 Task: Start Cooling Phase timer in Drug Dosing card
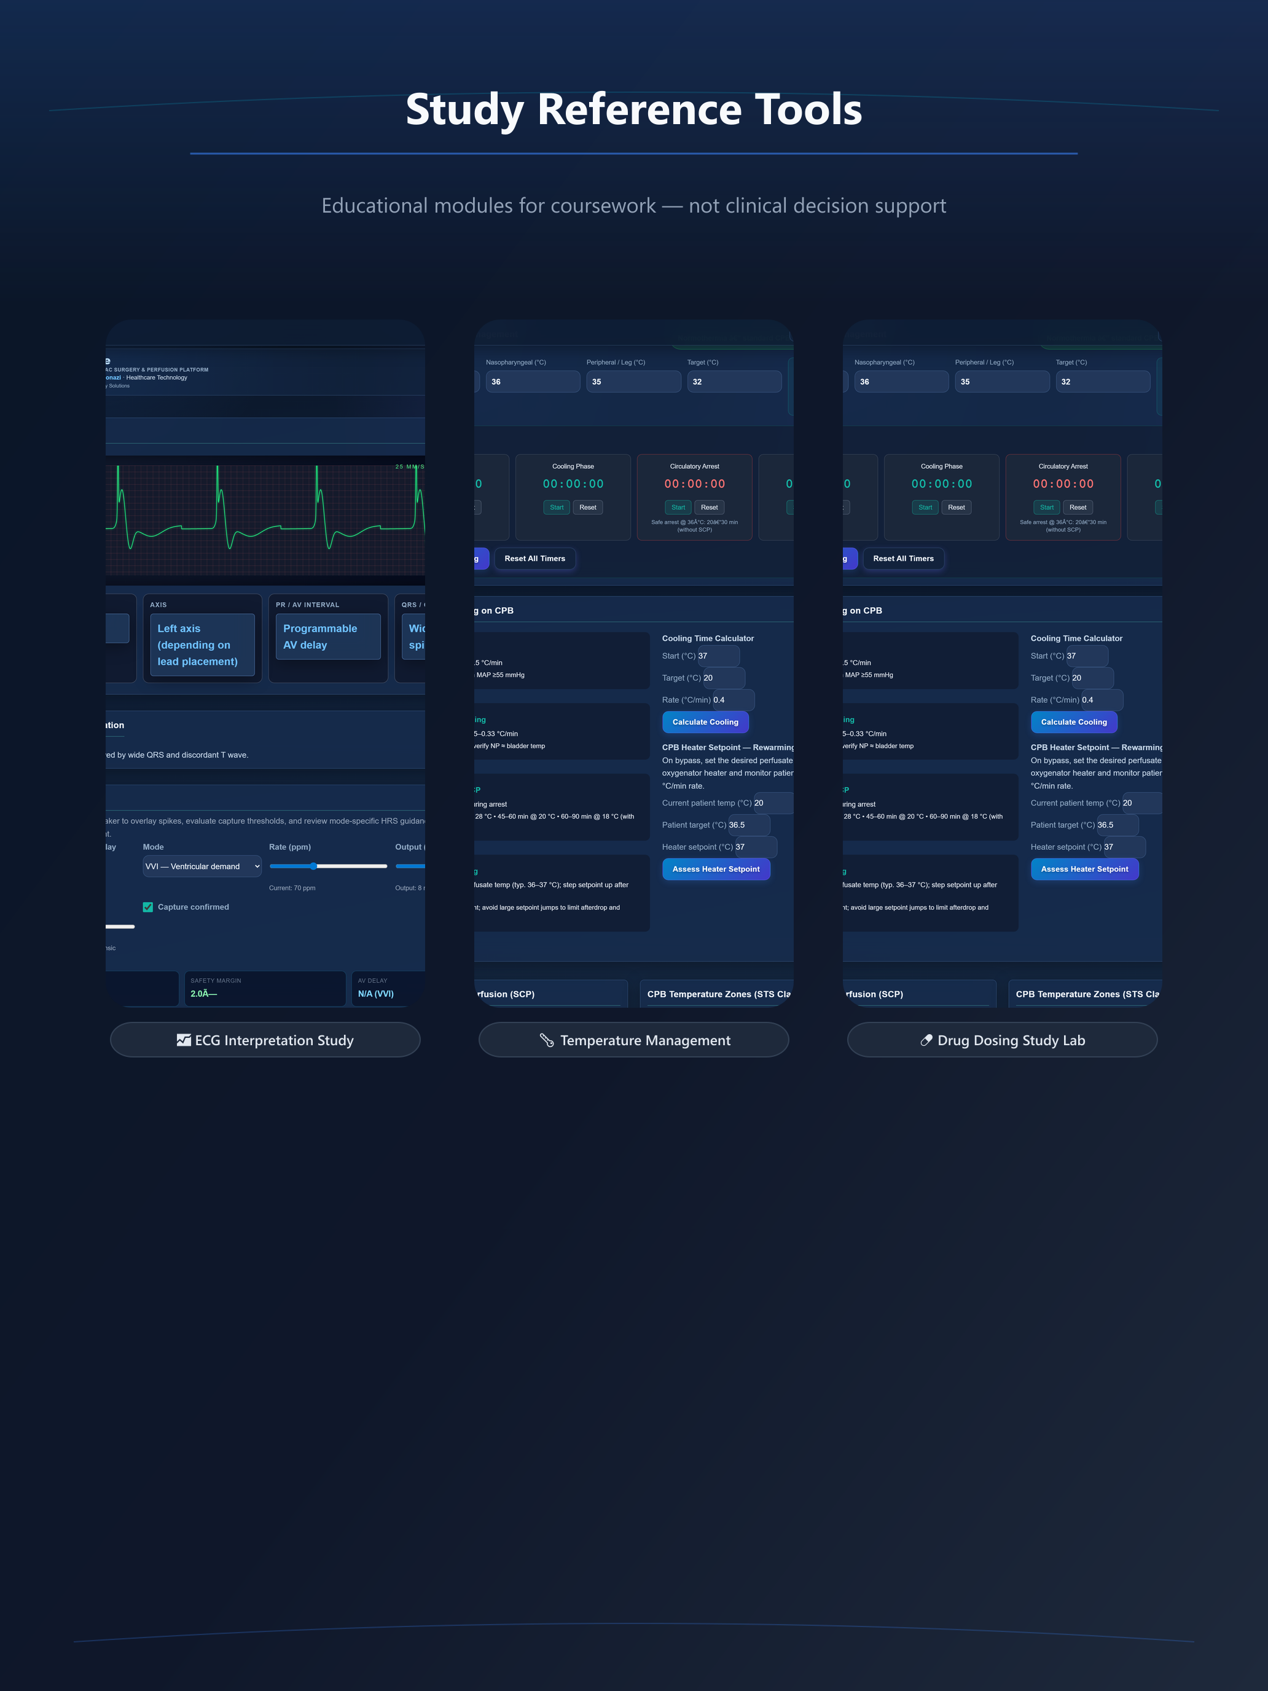coord(925,507)
